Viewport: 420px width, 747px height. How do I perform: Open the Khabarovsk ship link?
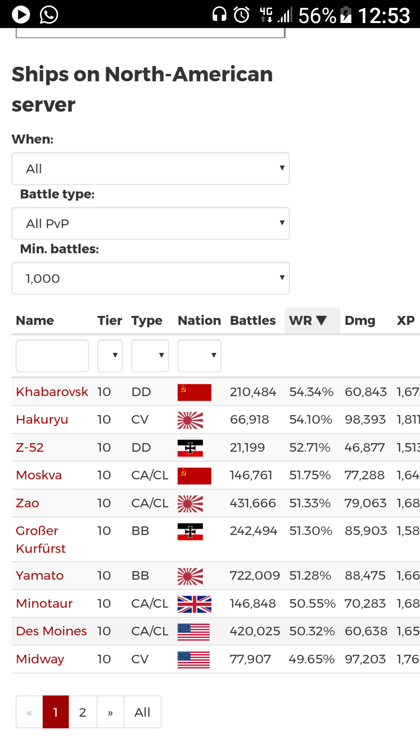click(x=52, y=392)
